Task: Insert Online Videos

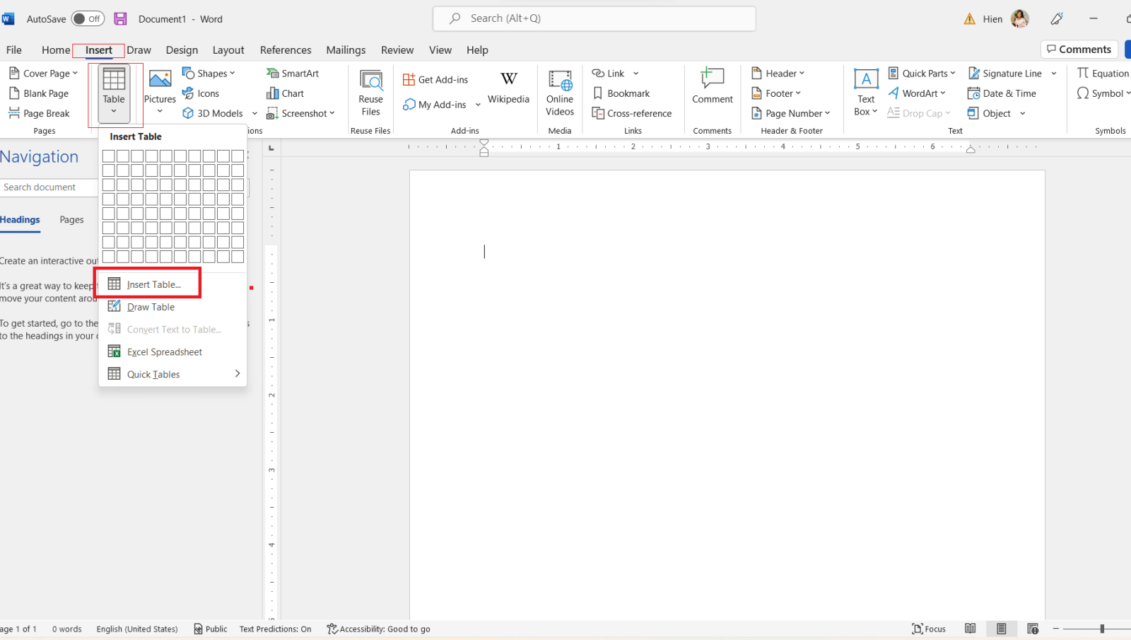Action: click(560, 93)
